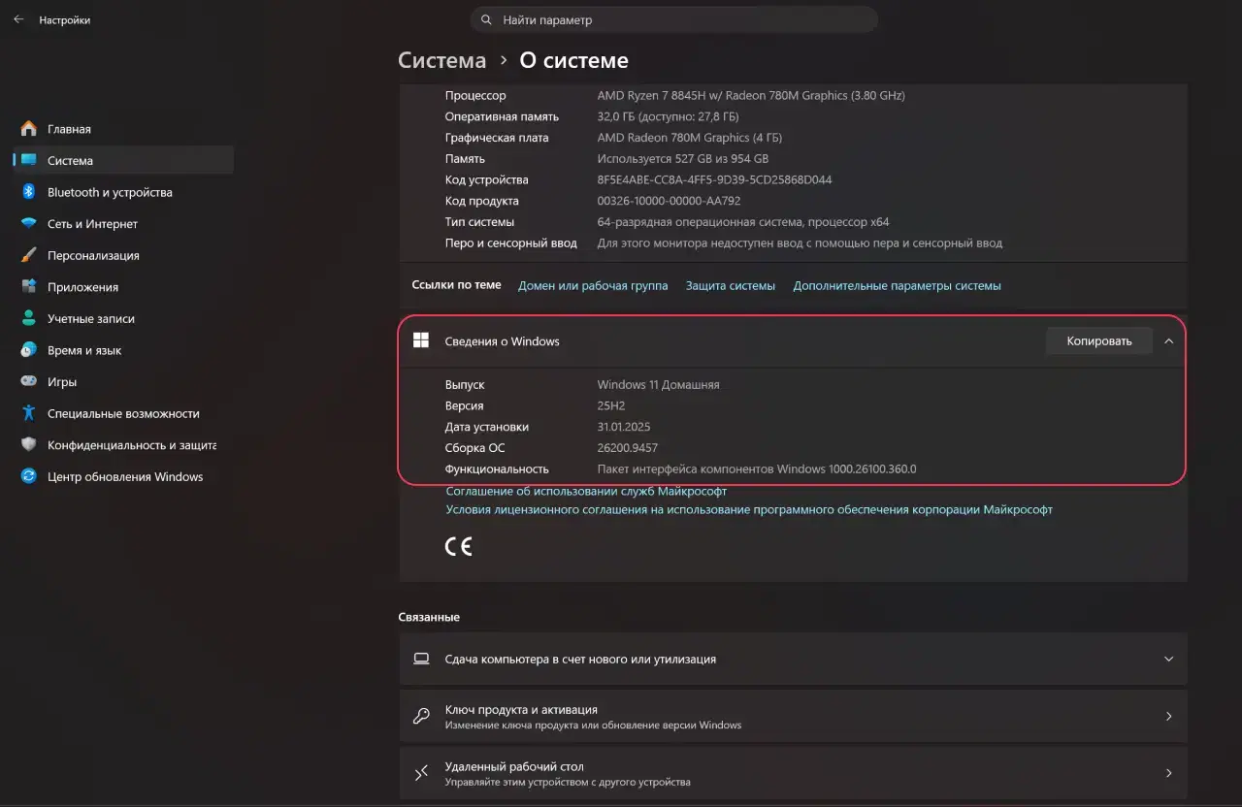Open the Приложения category
The image size is (1242, 807).
click(122, 287)
